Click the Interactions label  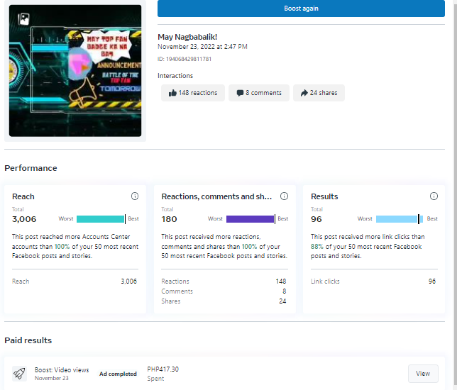click(175, 76)
